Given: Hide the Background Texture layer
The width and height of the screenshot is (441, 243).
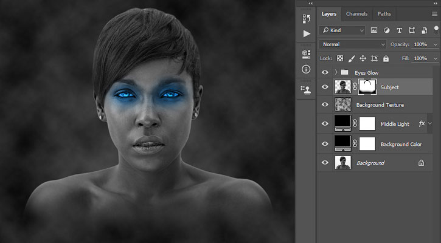Looking at the screenshot, I should [325, 104].
